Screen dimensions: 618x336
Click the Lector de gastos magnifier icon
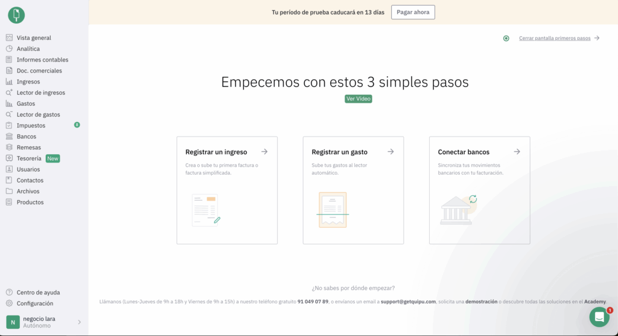(9, 114)
